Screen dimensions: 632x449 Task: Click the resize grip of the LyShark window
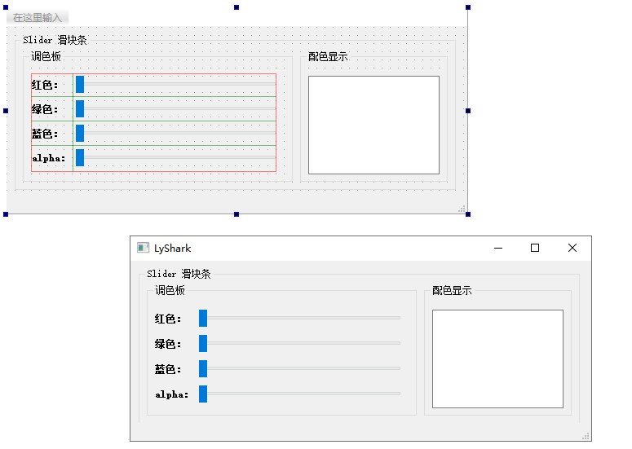click(x=586, y=436)
